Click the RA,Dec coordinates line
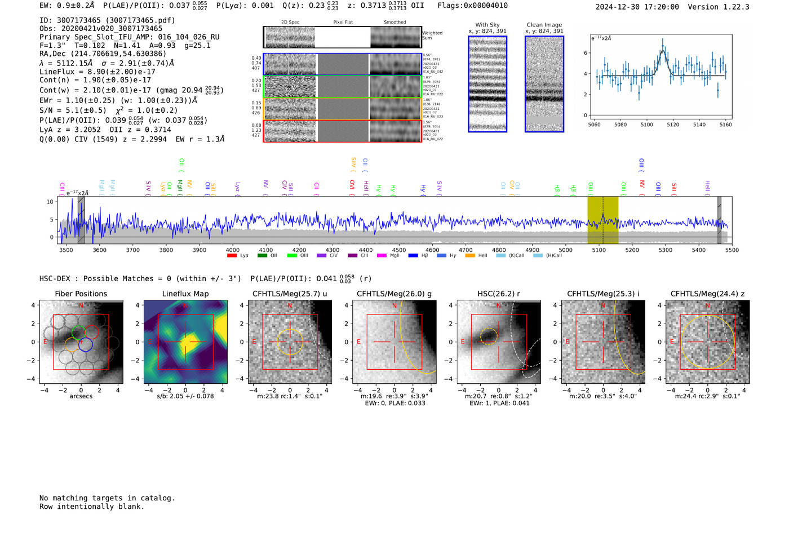This screenshot has width=789, height=537. coord(103,54)
